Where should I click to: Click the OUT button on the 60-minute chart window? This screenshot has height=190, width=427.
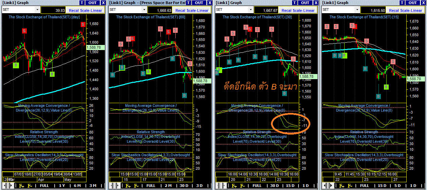(x=199, y=3)
